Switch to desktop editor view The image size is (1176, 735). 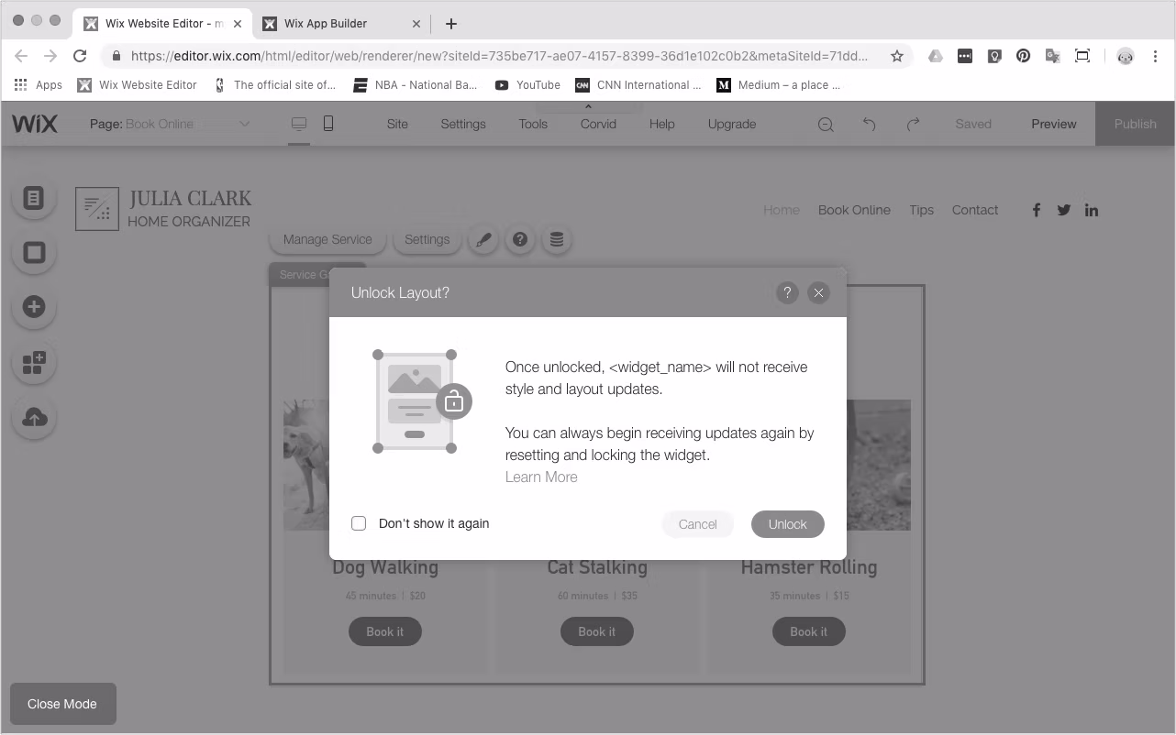[299, 124]
